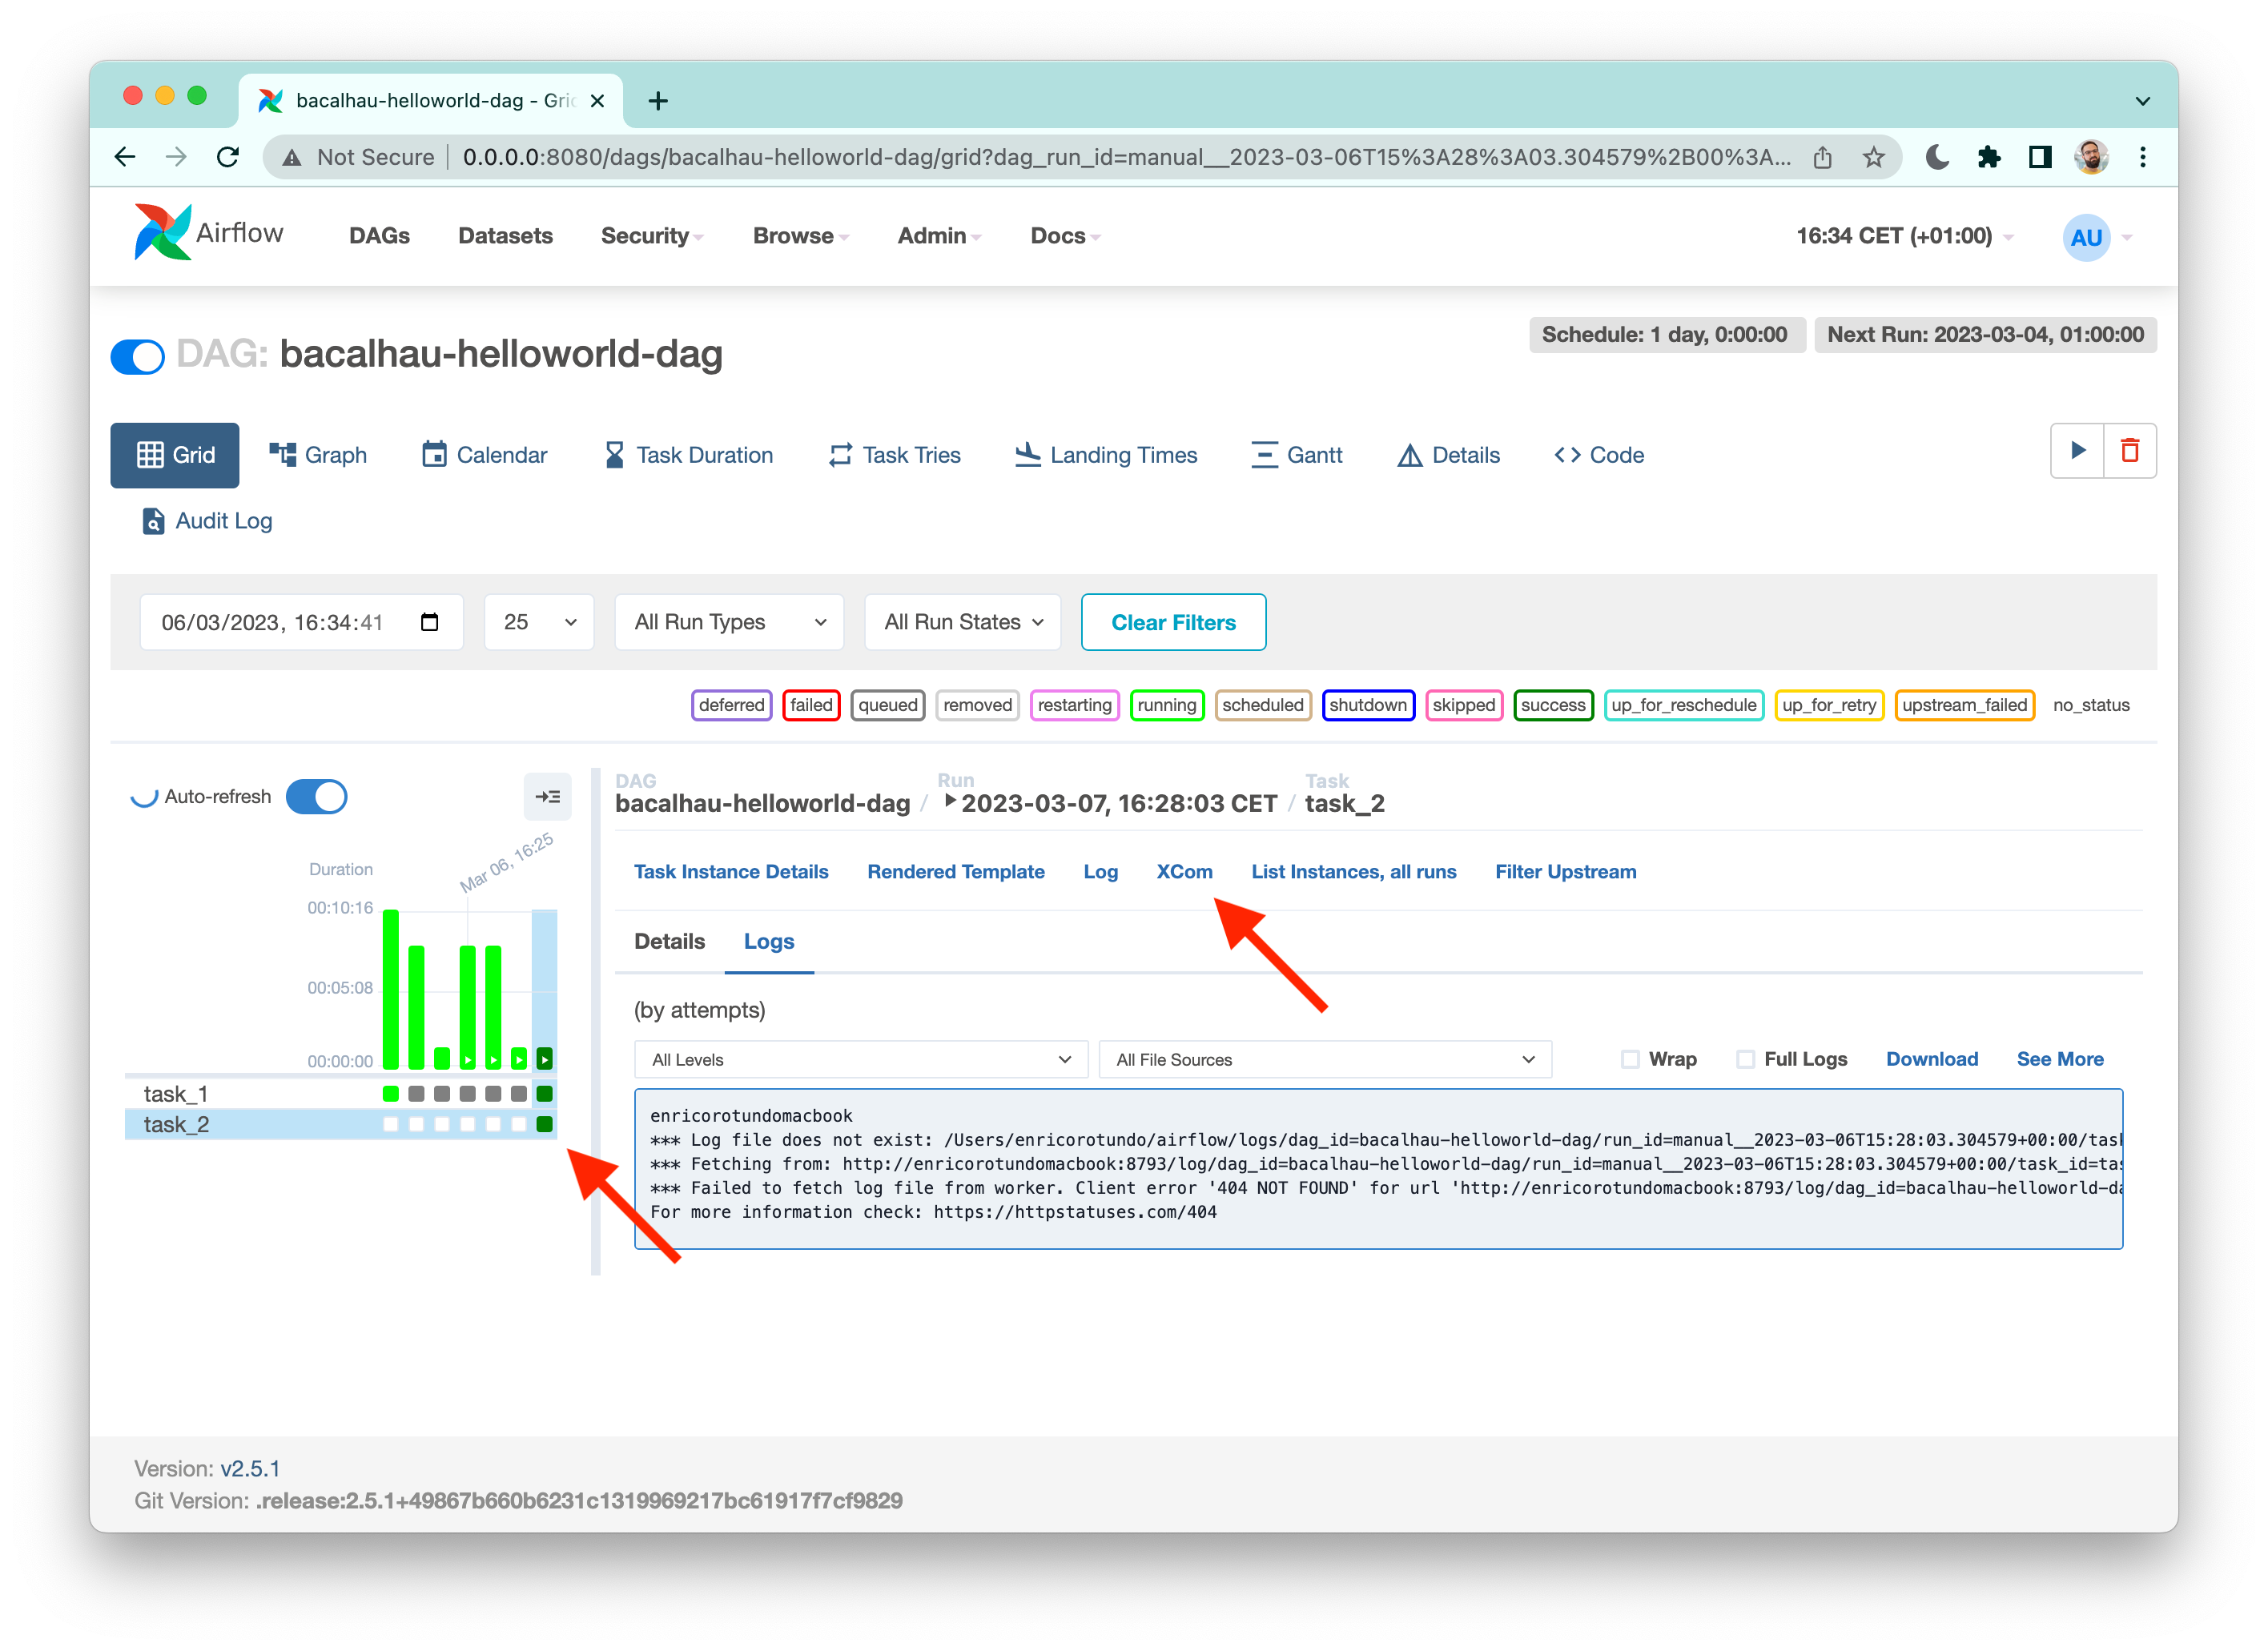Image resolution: width=2268 pixels, height=1651 pixels.
Task: Click the share icon in the address bar
Action: click(x=1822, y=157)
